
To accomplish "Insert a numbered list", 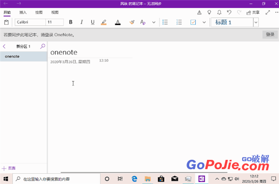I will 179,22.
